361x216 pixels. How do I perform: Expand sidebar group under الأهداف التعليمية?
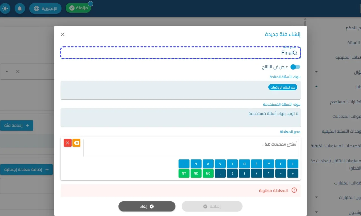(x=316, y=72)
